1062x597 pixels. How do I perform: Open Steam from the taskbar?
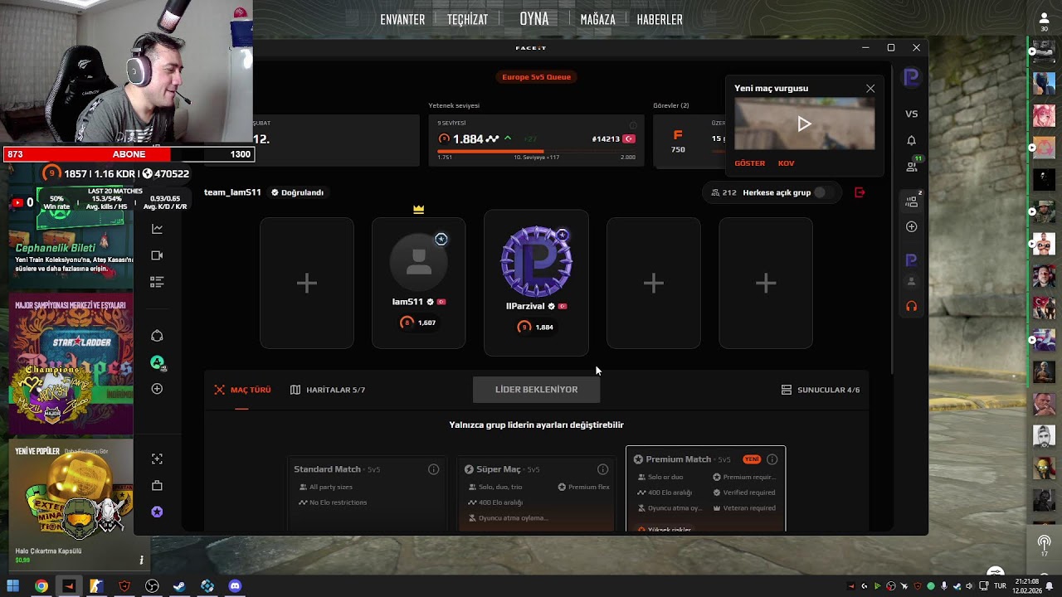pos(179,586)
